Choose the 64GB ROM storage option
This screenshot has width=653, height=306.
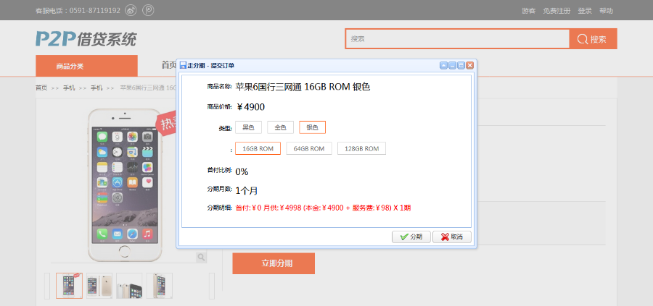(x=308, y=148)
